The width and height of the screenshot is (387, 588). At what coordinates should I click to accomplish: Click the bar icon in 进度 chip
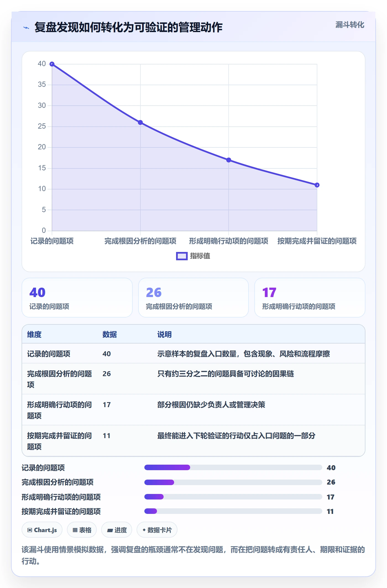pos(110,530)
